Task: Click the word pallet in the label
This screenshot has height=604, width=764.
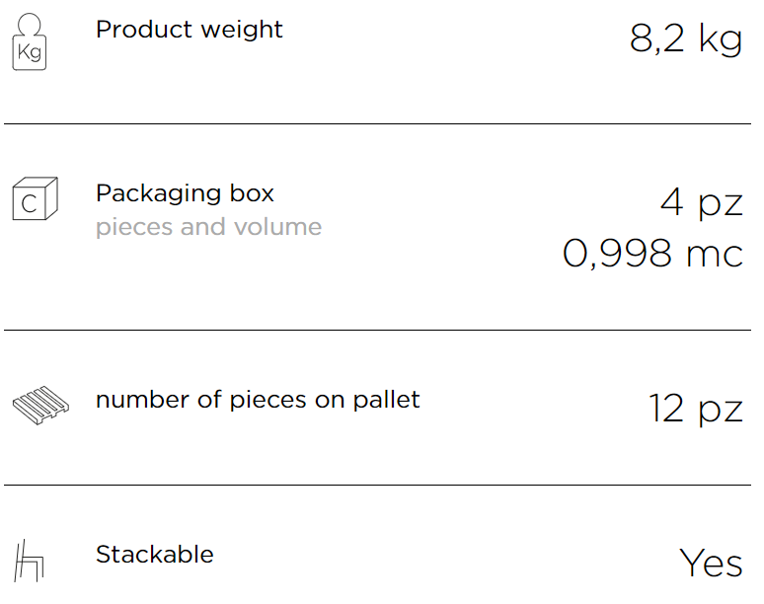Action: tap(386, 400)
